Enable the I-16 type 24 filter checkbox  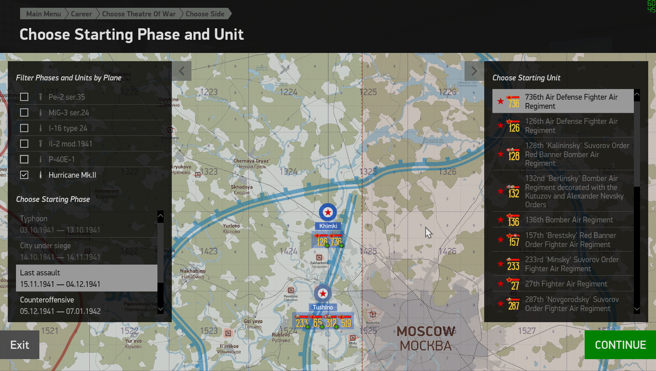click(x=24, y=128)
